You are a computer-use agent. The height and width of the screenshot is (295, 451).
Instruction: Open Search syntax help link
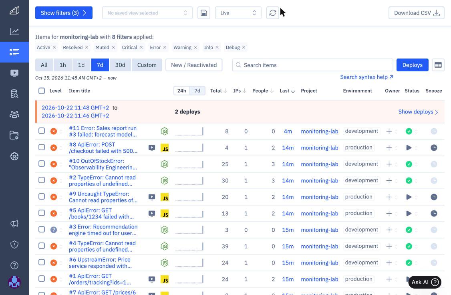pos(367,77)
